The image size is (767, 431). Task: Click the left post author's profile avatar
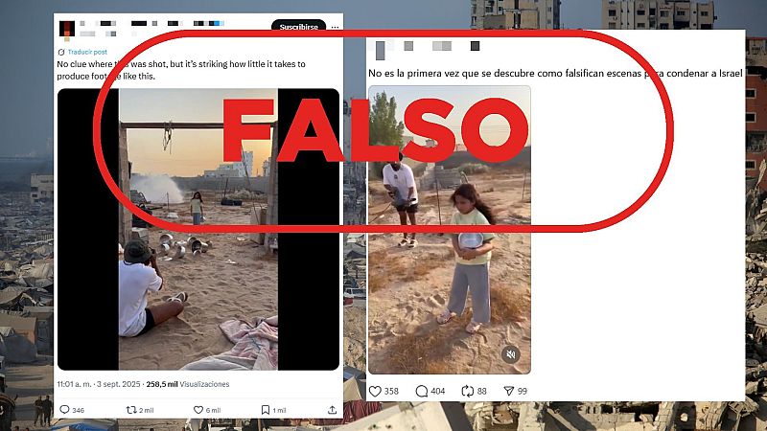pyautogui.click(x=67, y=29)
